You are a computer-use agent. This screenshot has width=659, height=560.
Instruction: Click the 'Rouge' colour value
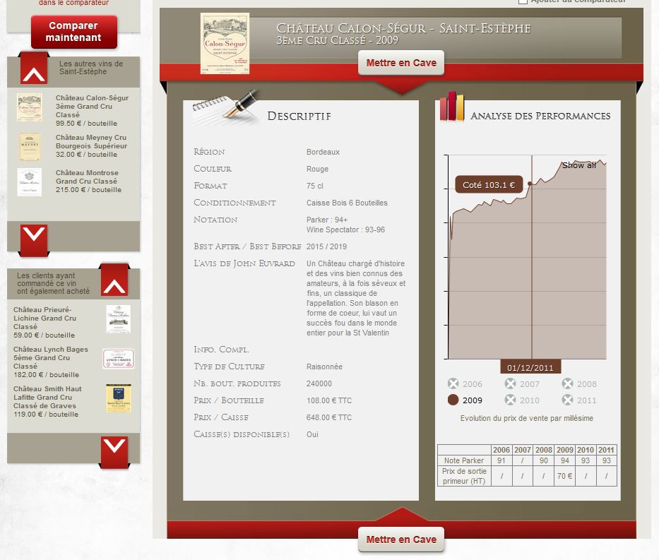tap(317, 169)
